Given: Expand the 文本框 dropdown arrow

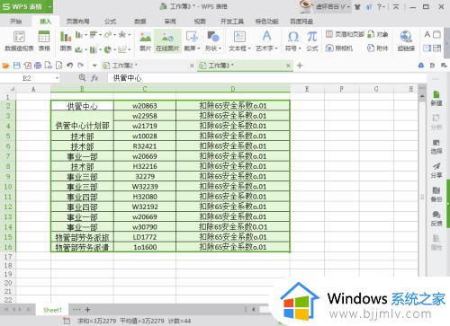Looking at the screenshot, I should [249, 48].
